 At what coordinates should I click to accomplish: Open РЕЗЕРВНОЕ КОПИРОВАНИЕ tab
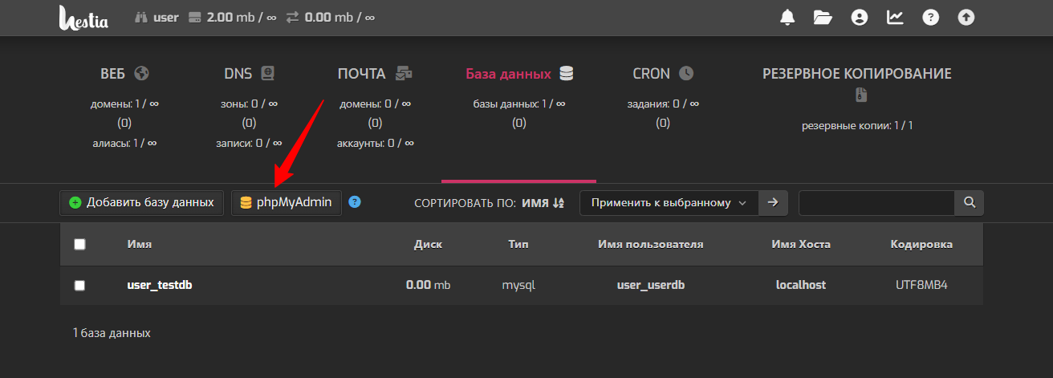click(856, 74)
